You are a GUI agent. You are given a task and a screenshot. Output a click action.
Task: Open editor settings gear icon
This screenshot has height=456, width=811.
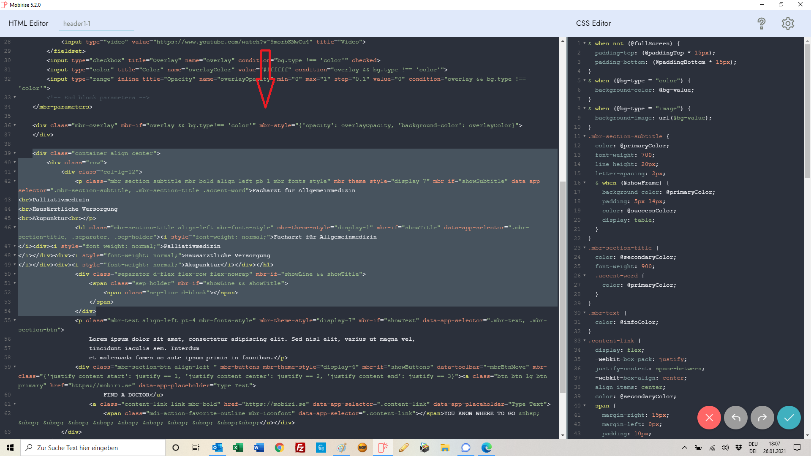[x=787, y=23]
